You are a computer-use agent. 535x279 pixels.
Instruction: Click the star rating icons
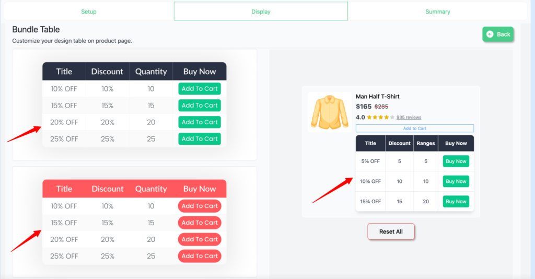(x=380, y=118)
